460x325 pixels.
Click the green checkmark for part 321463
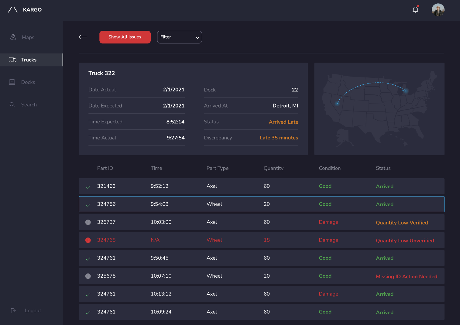coord(88,187)
